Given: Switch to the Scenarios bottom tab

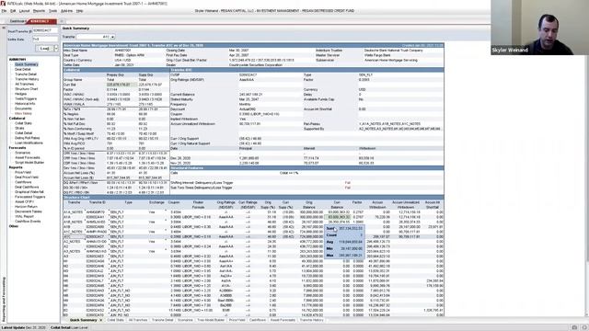Looking at the screenshot, I should pos(185,320).
